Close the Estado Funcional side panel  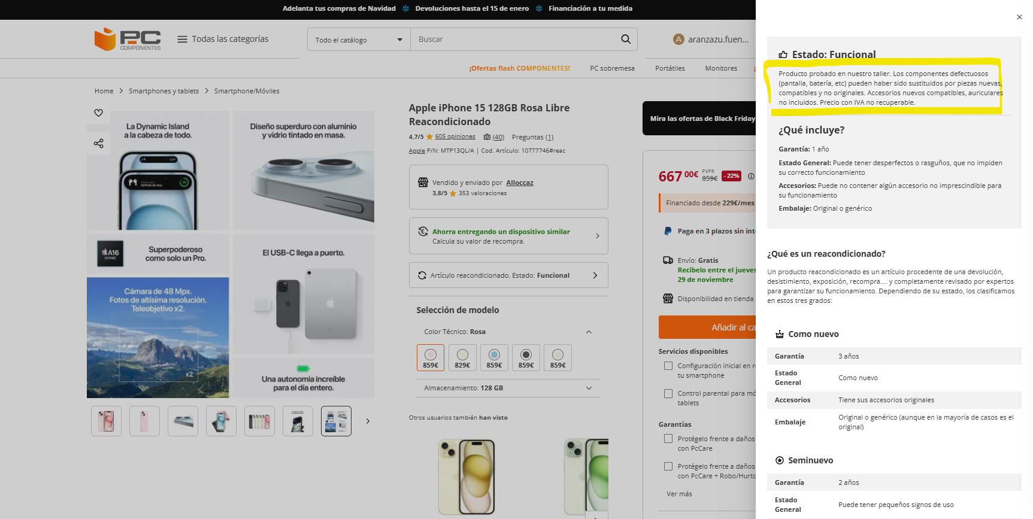pyautogui.click(x=1019, y=17)
